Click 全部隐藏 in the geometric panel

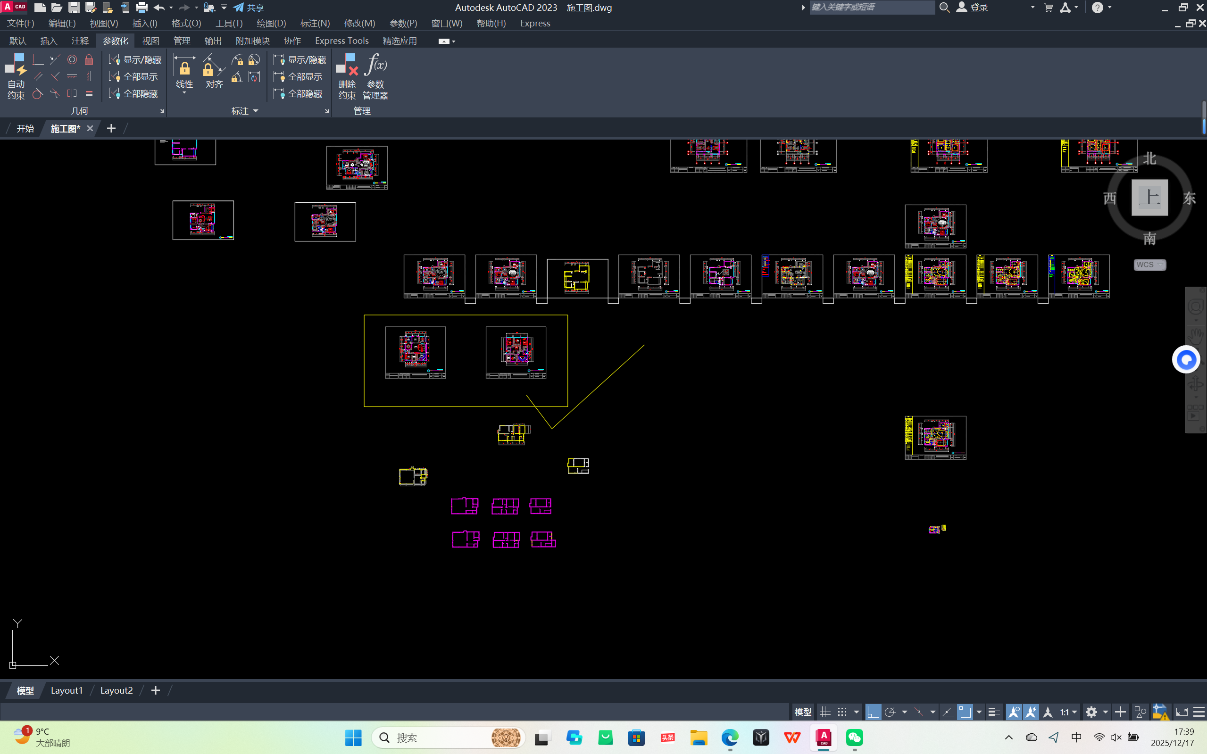(135, 94)
